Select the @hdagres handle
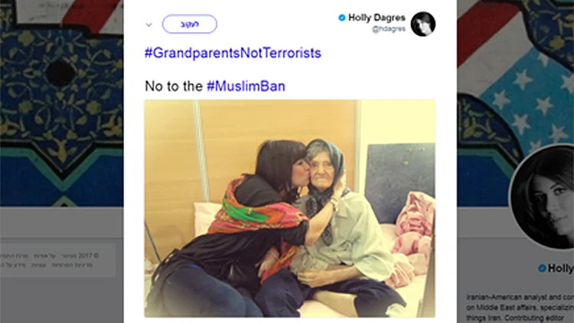 coord(389,29)
